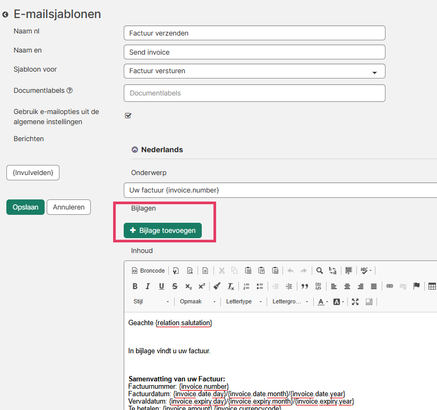Click the preview icon in editor toolbar

click(190, 271)
